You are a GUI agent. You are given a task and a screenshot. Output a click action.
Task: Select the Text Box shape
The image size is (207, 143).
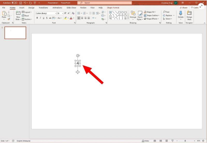(110, 12)
